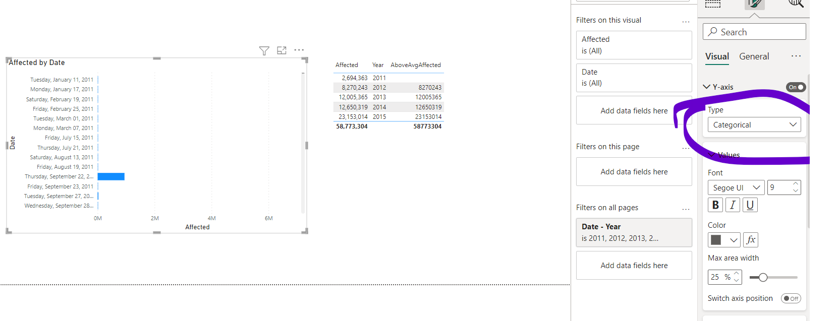Collapse the Y-axis section
Screen dimensions: 840x321
[707, 87]
